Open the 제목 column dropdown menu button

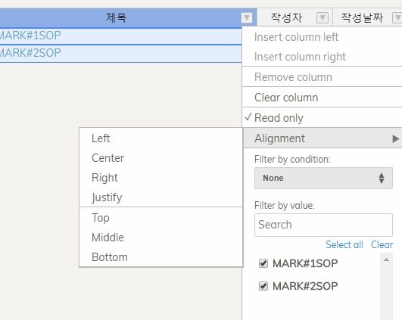click(247, 18)
